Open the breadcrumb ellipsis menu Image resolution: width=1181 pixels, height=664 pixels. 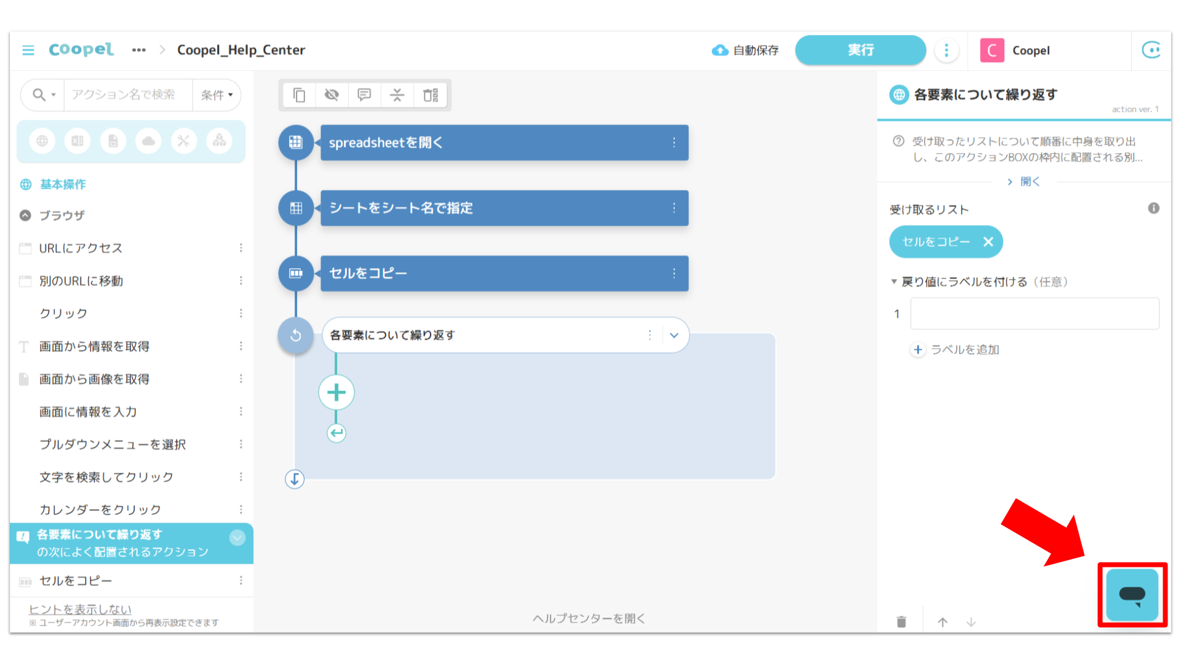(x=139, y=50)
